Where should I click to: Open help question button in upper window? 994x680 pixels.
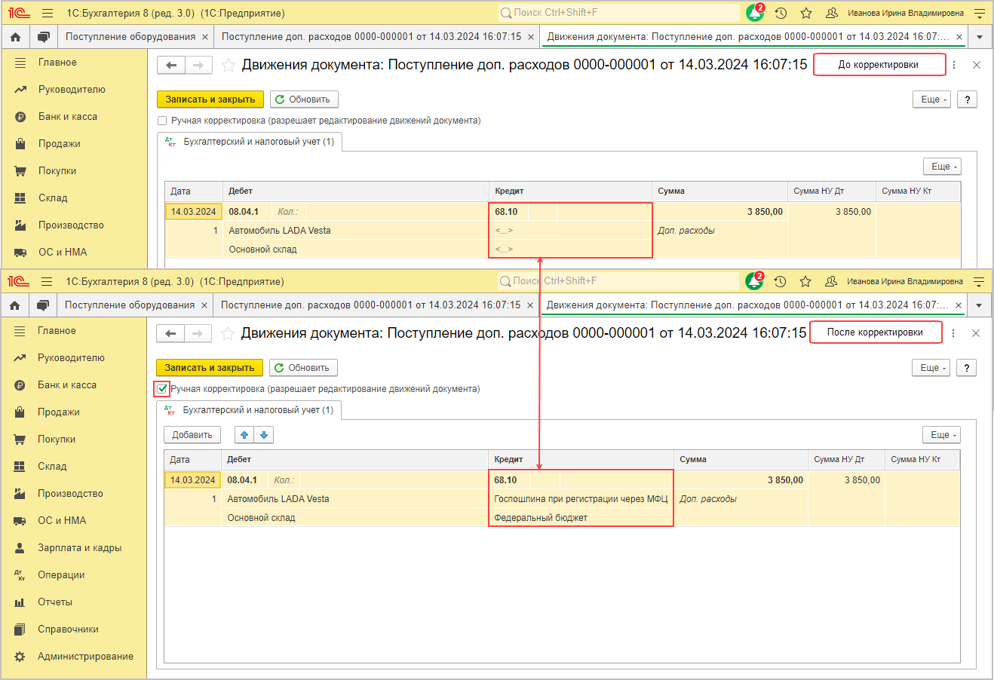(x=967, y=100)
